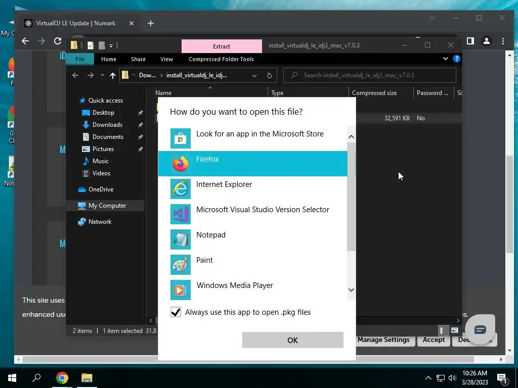Image resolution: width=518 pixels, height=388 pixels.
Task: Go forward in File Explorer
Action: click(90, 76)
